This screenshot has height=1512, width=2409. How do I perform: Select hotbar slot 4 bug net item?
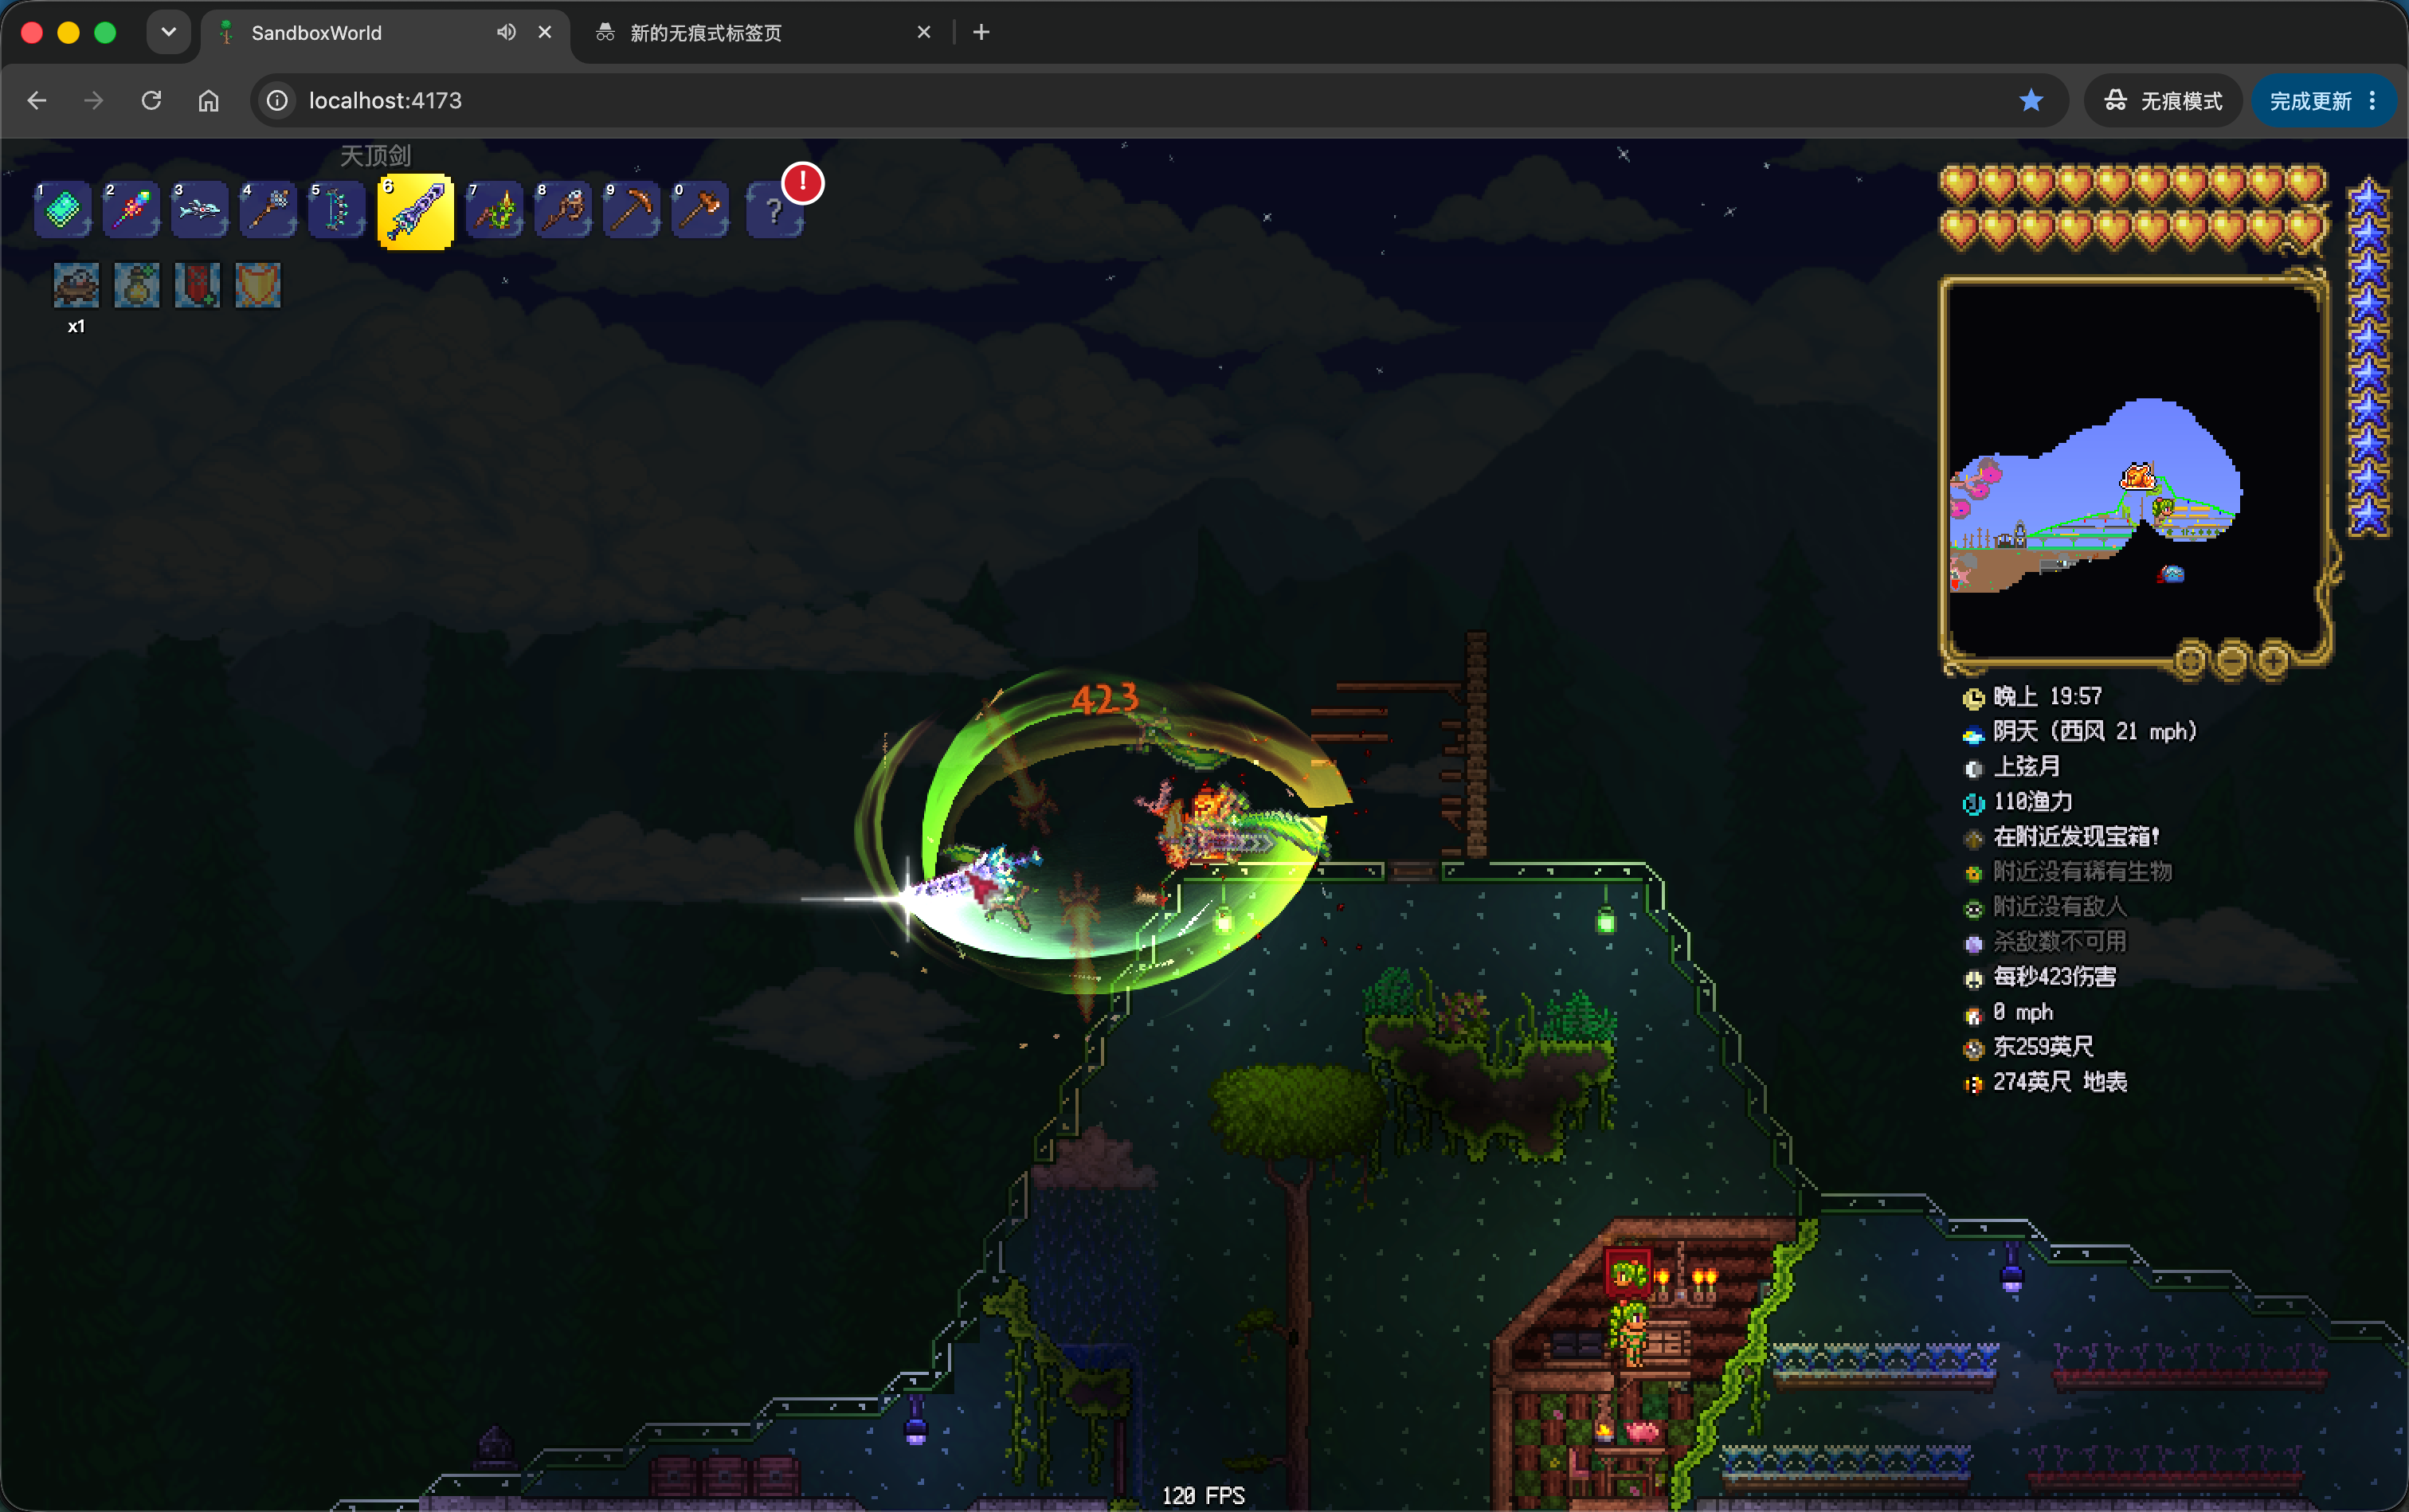(x=268, y=210)
